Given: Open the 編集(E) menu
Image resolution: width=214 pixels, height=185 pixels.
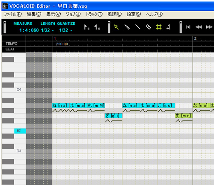Looking at the screenshot, I should 34,14.
